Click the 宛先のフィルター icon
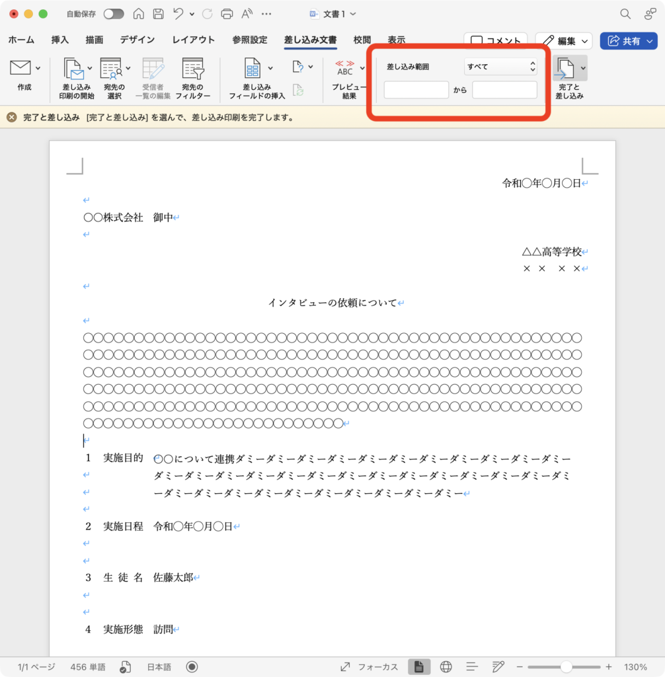Image resolution: width=665 pixels, height=677 pixels. tap(193, 69)
